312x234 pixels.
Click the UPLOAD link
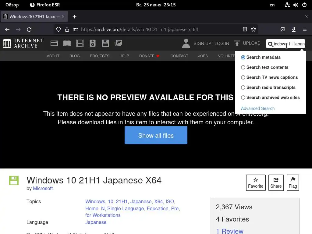(x=252, y=43)
